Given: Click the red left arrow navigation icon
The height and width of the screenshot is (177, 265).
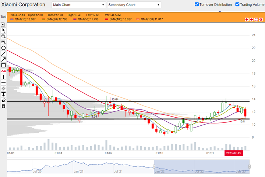Looking at the screenshot, I should (x=247, y=19).
